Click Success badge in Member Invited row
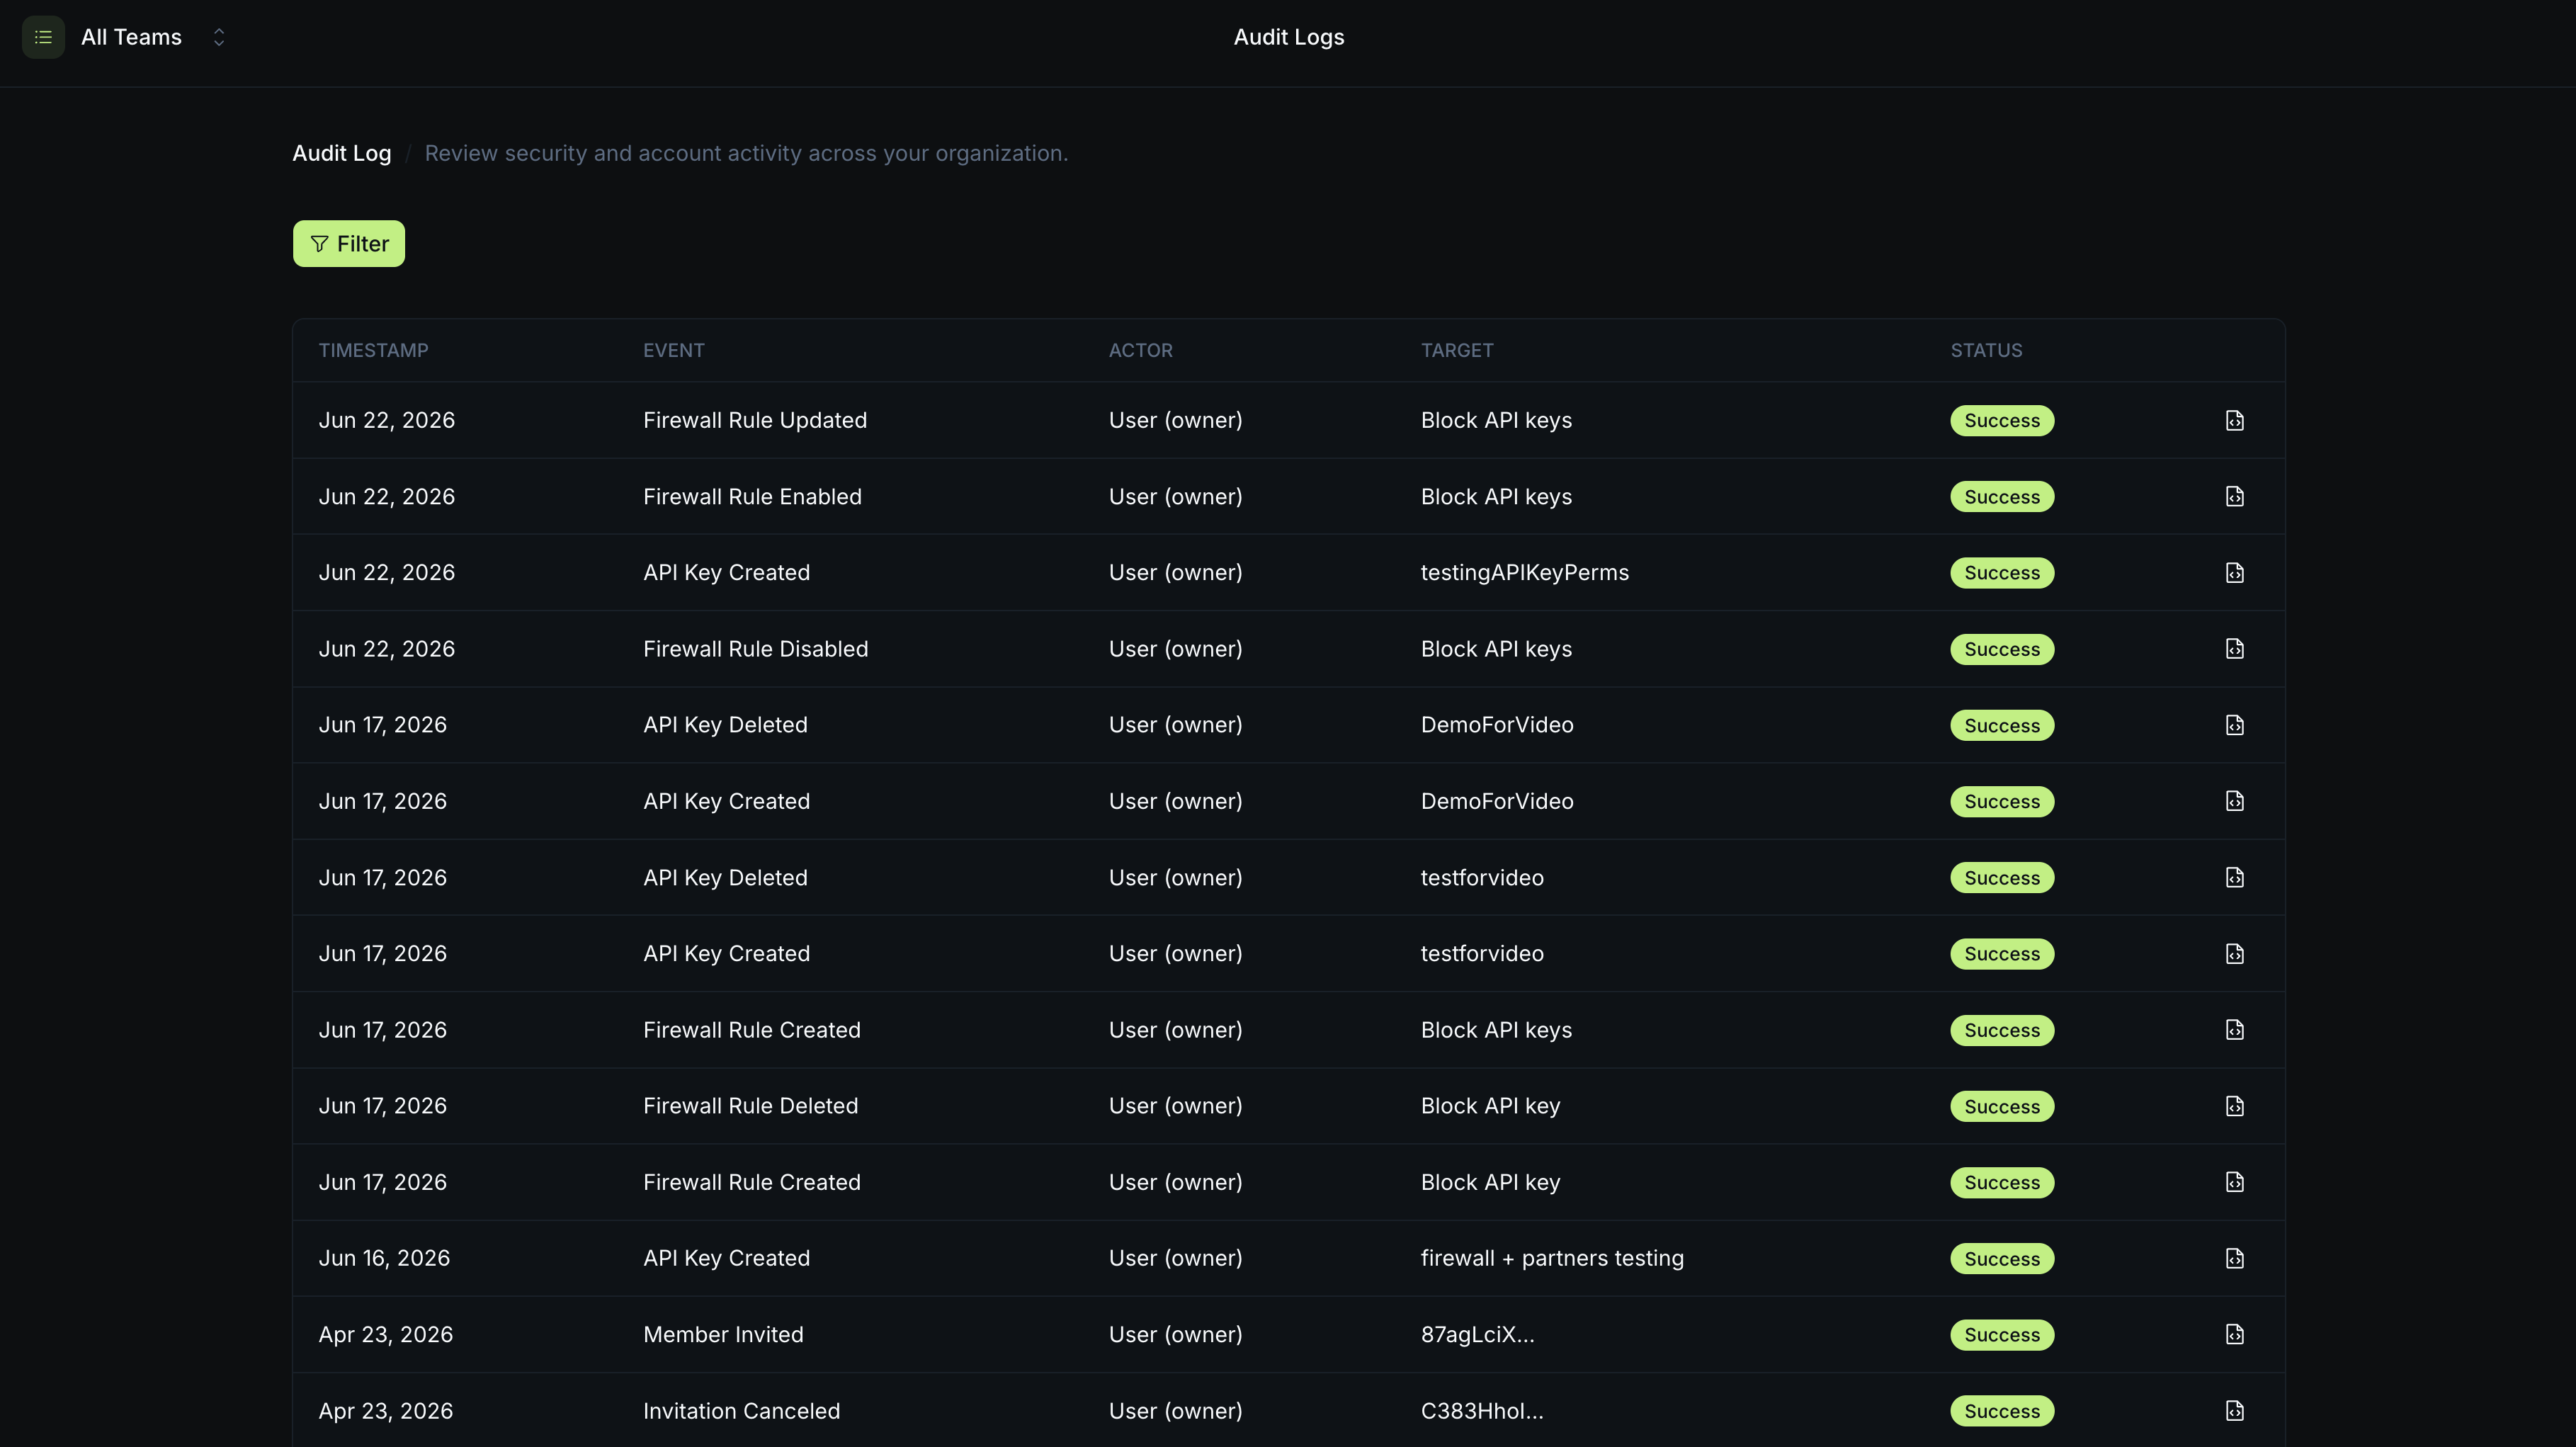The image size is (2576, 1447). (2002, 1335)
